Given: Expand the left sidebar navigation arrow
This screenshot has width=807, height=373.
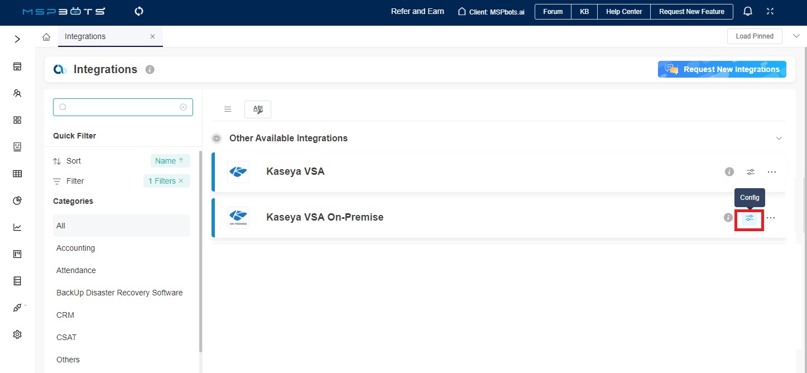Looking at the screenshot, I should click(17, 39).
